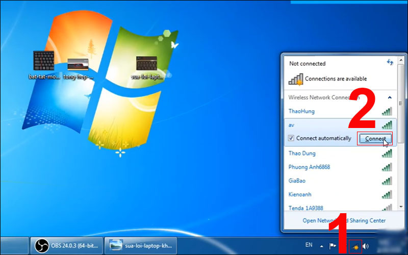Screen dimensions: 408x255
Task: Click the Start button area on taskbar
Action: tap(14, 246)
